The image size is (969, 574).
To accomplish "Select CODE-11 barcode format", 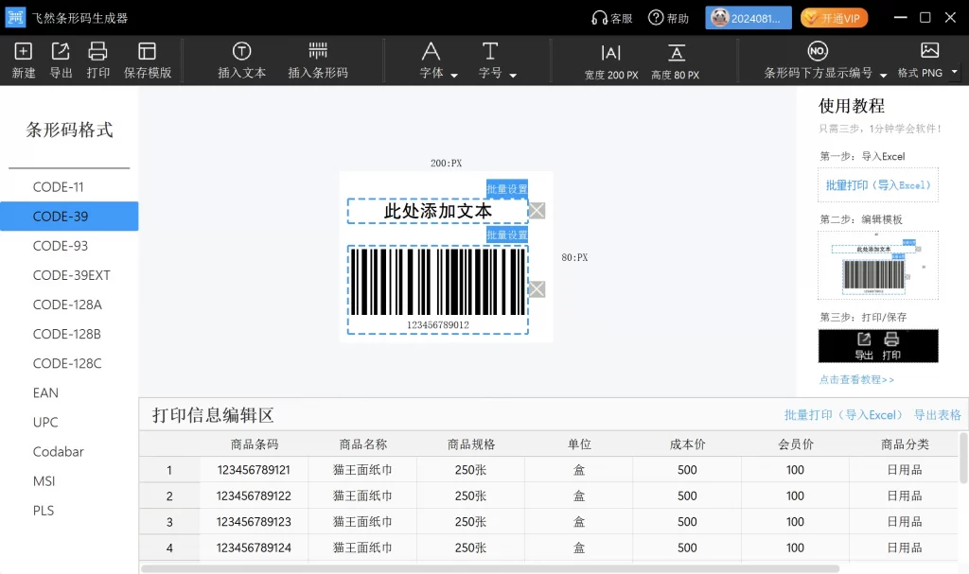I will pyautogui.click(x=69, y=186).
